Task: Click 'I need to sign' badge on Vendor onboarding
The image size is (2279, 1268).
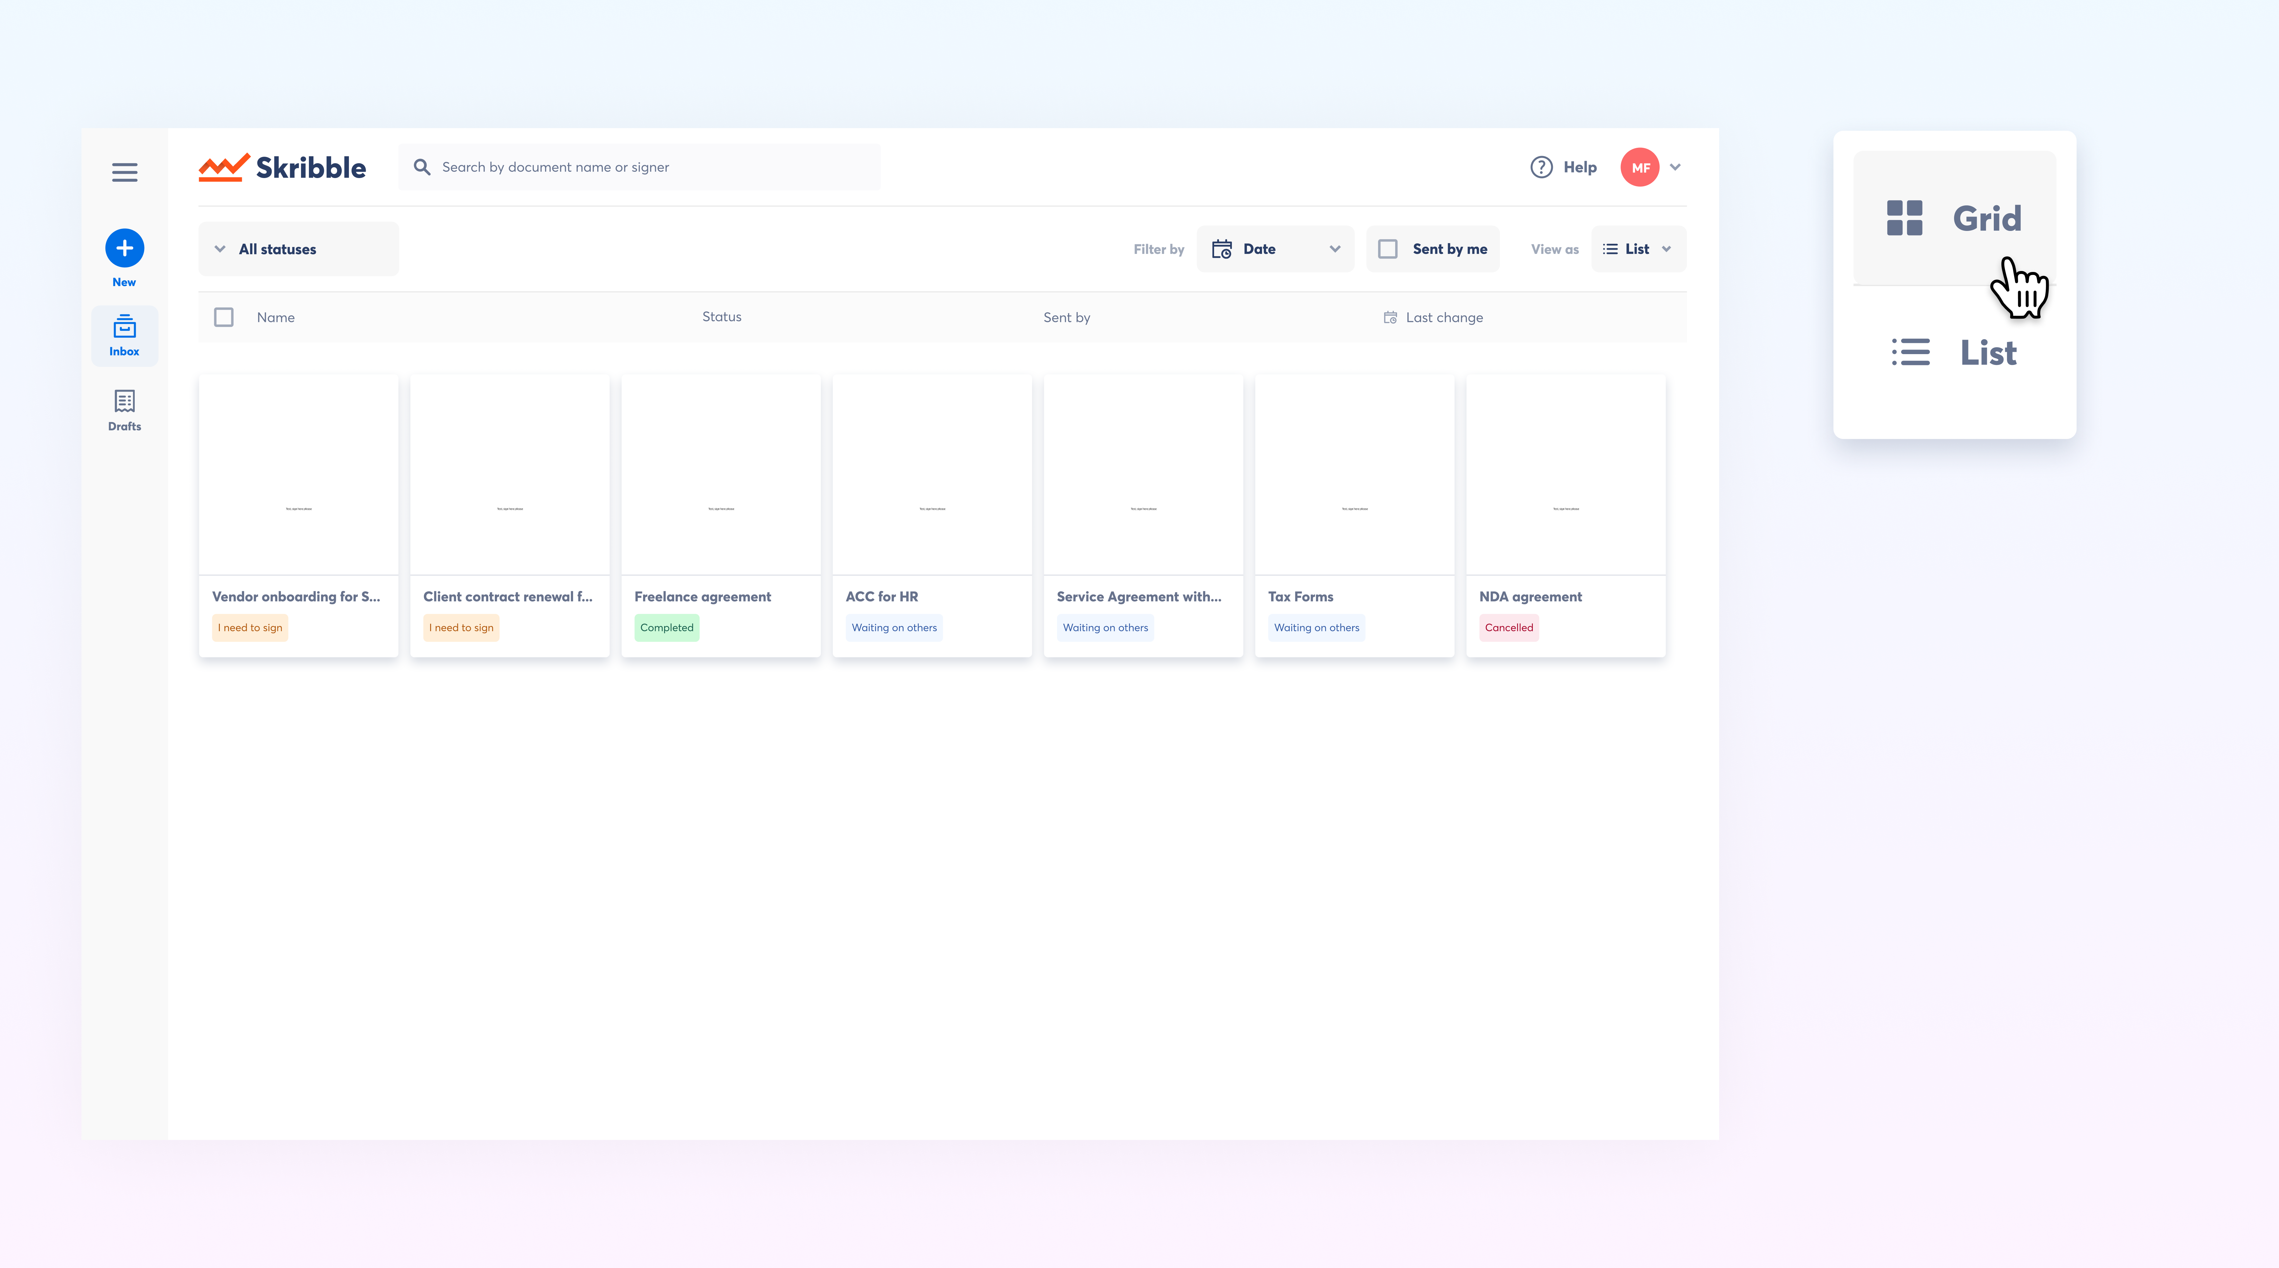Action: 250,628
